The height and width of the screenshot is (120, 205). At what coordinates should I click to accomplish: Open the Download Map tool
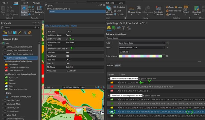tap(197, 10)
